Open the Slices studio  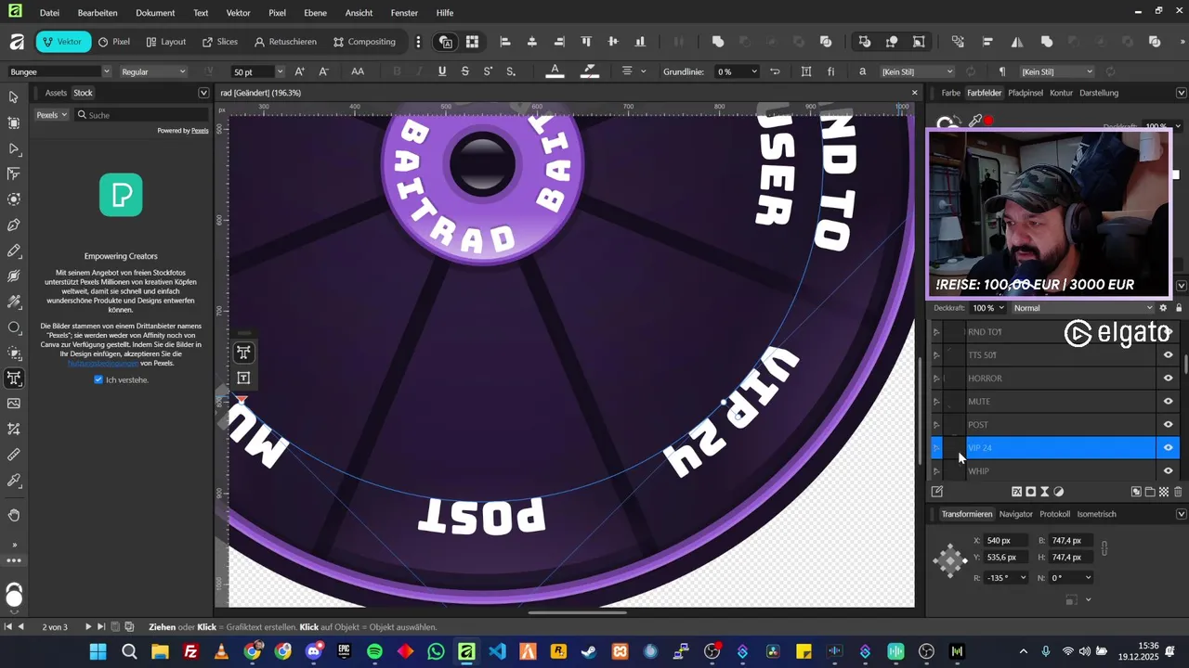pyautogui.click(x=220, y=42)
